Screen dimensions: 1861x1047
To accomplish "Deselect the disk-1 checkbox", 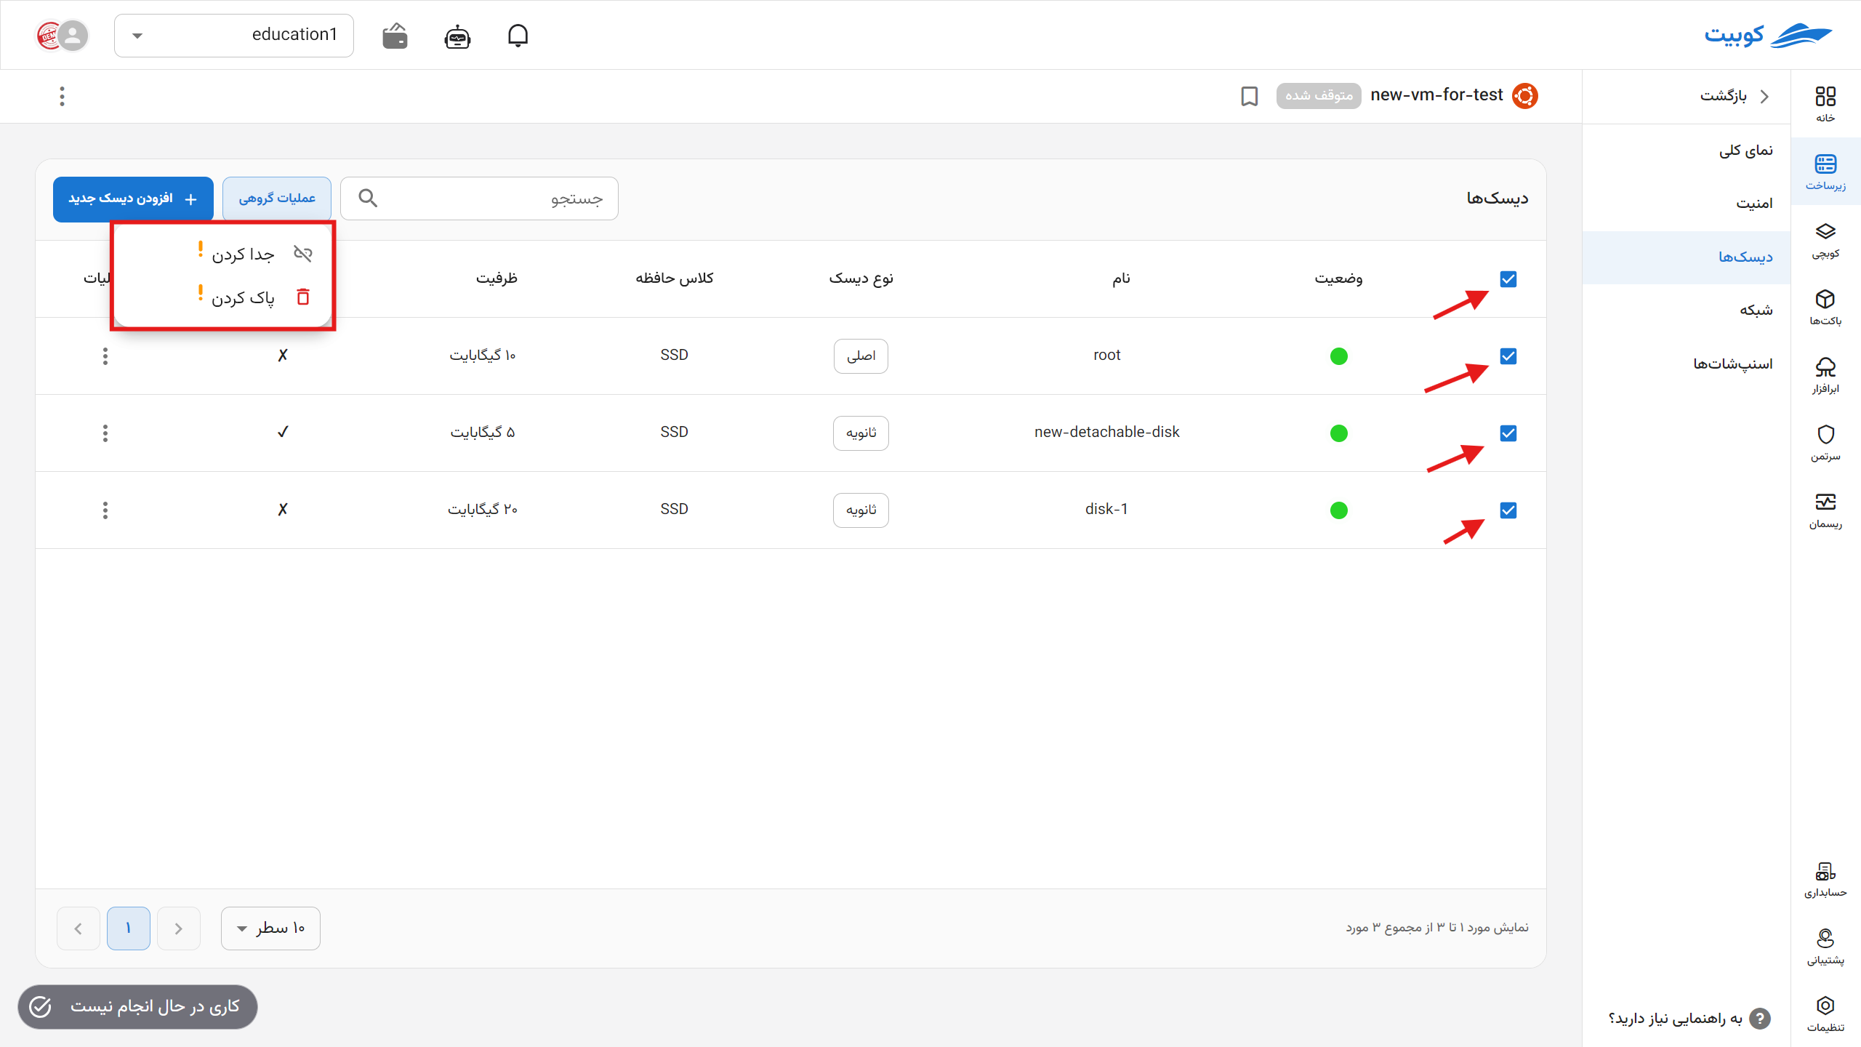I will [x=1508, y=510].
